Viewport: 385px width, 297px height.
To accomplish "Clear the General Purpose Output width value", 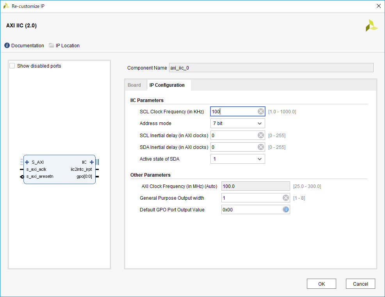I will point(286,198).
